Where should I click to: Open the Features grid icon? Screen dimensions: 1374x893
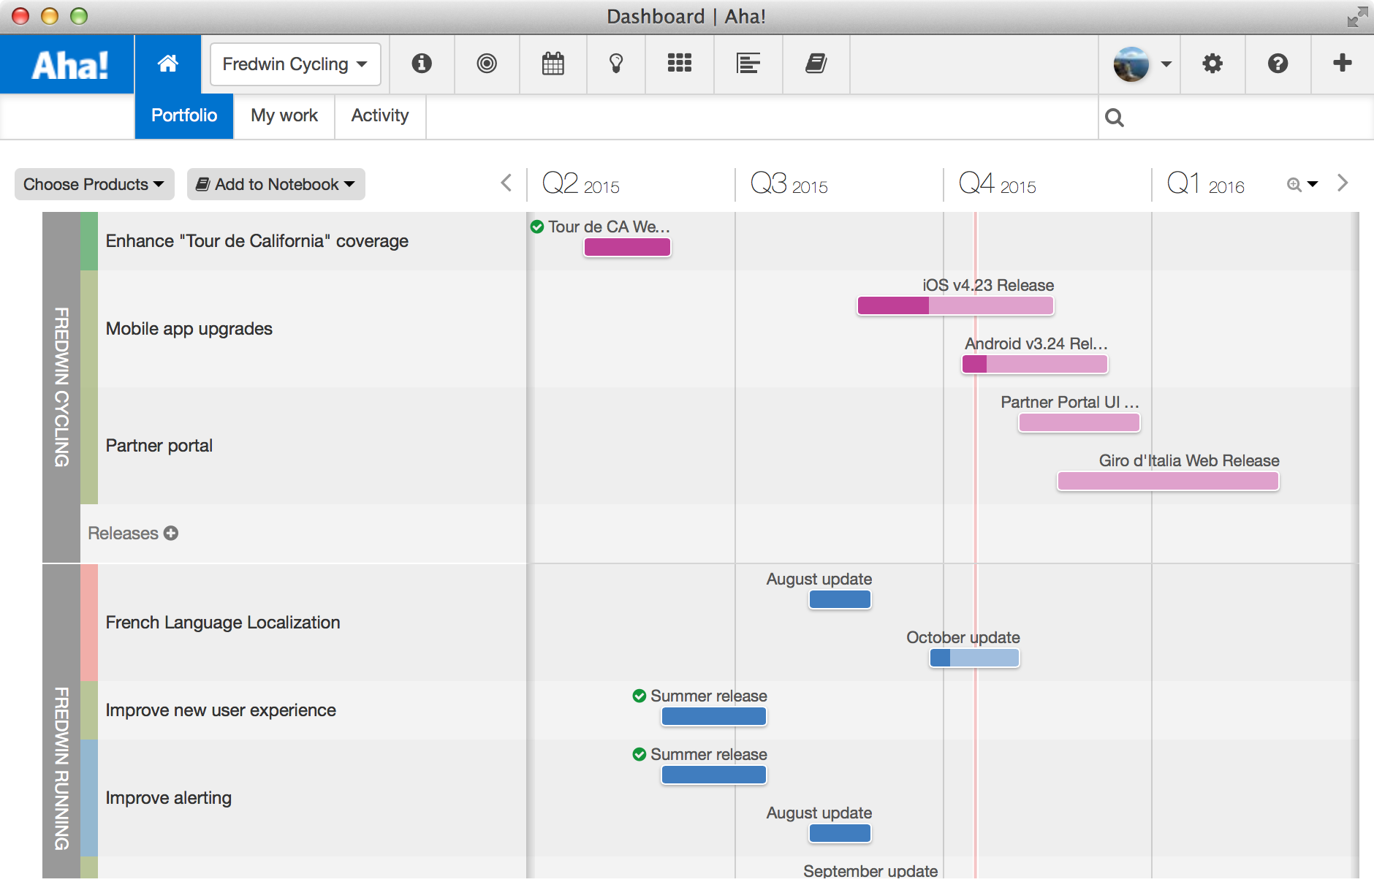coord(680,64)
